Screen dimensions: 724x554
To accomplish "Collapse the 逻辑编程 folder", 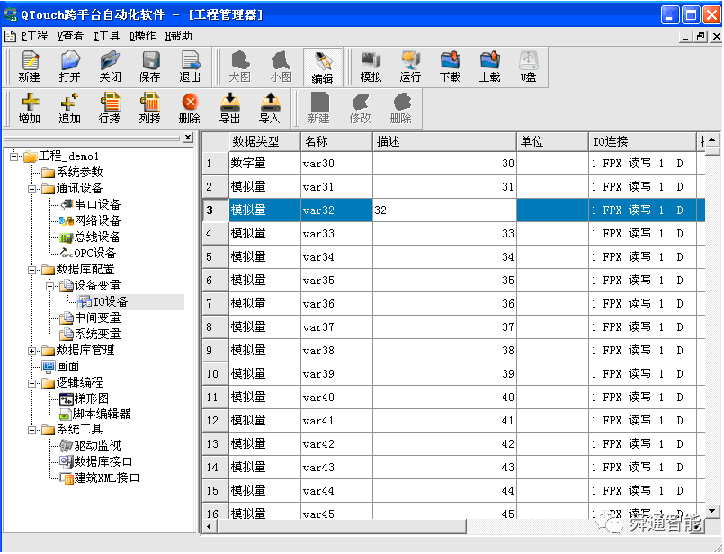I will coord(31,383).
